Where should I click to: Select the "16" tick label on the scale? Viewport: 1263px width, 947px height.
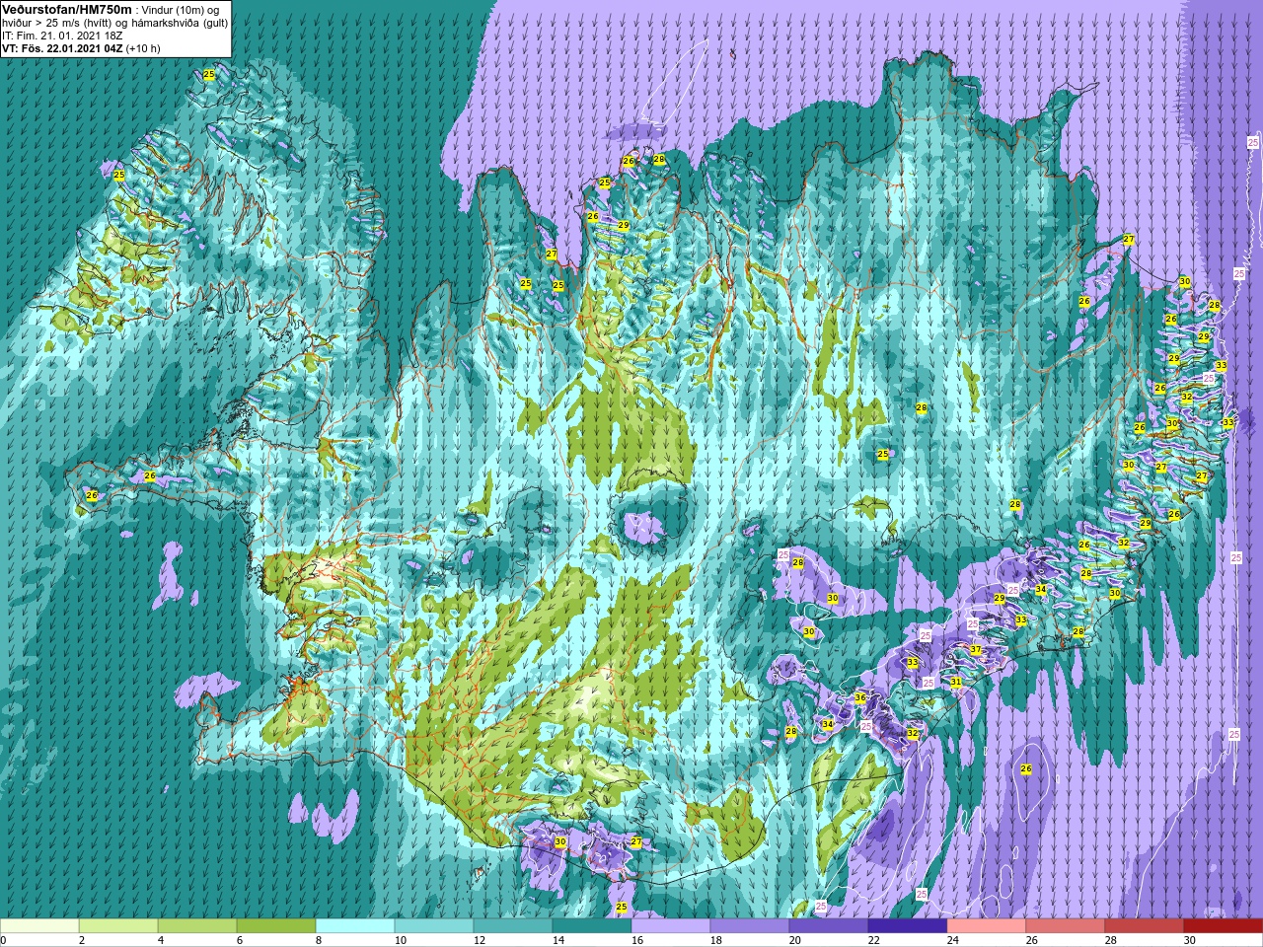click(636, 940)
